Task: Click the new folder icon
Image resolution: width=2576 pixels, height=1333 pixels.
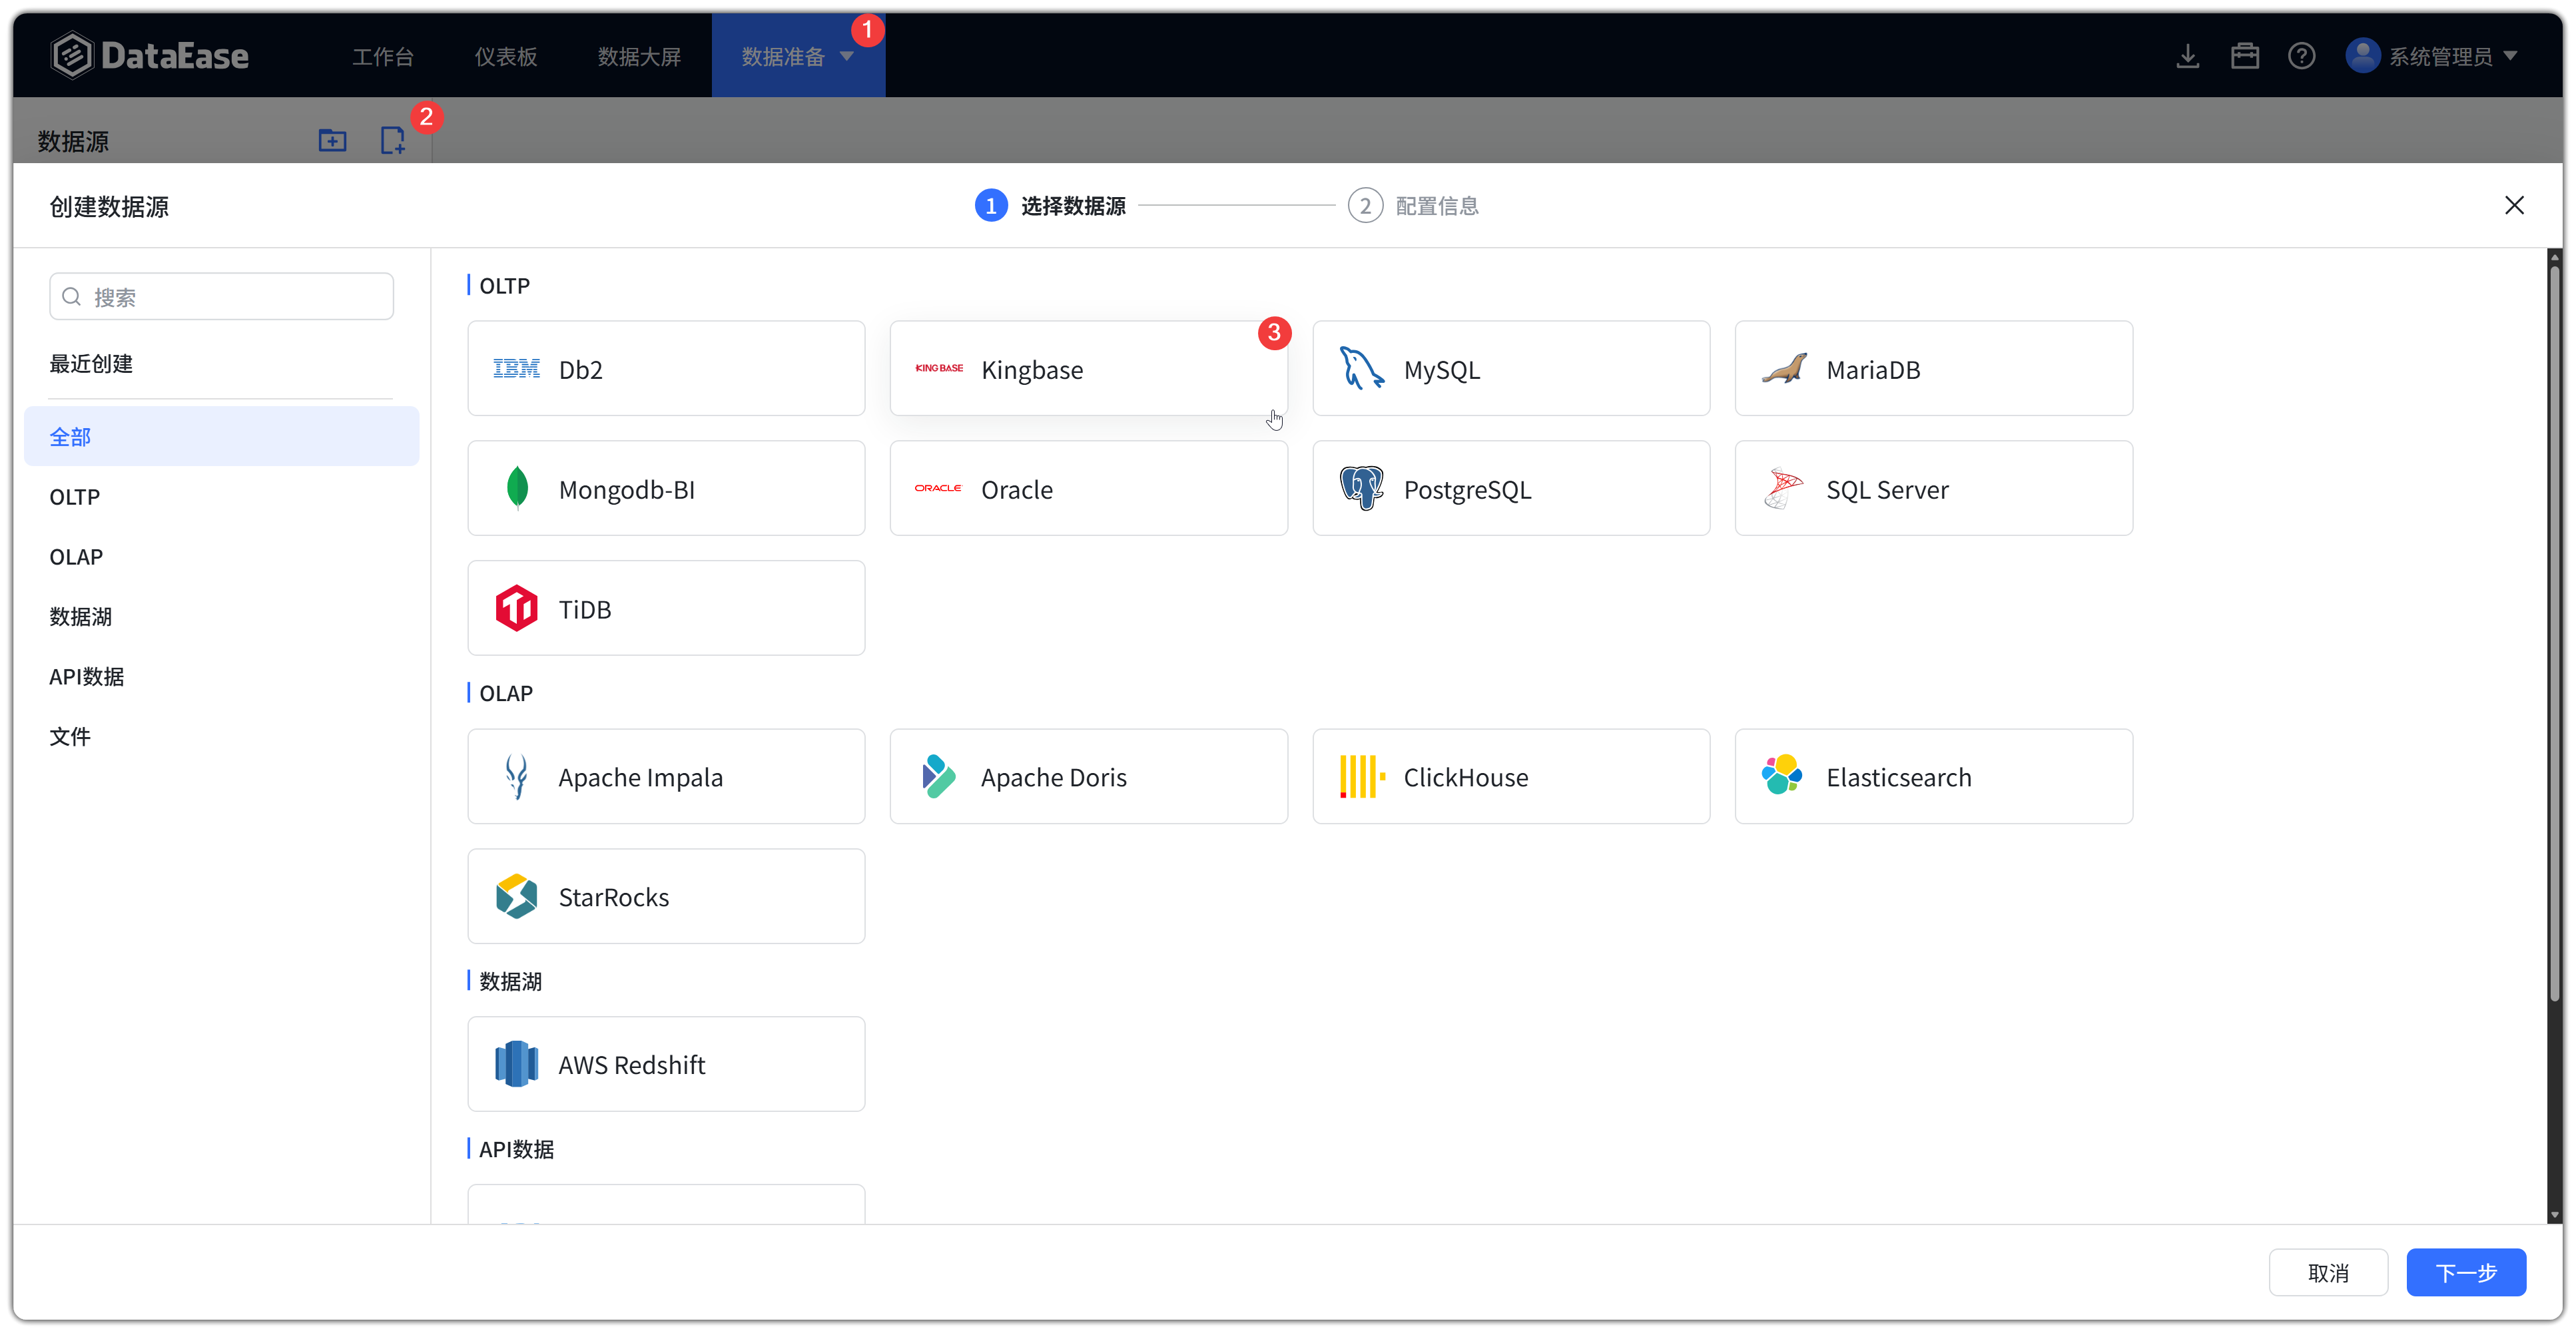Action: [x=332, y=140]
